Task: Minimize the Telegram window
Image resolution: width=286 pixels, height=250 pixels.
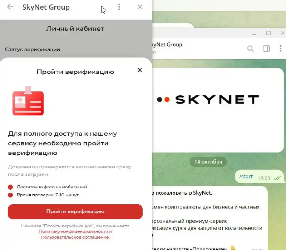Action: pos(254,34)
